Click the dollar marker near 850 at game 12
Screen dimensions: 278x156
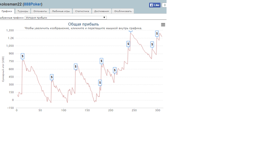coord(23,56)
